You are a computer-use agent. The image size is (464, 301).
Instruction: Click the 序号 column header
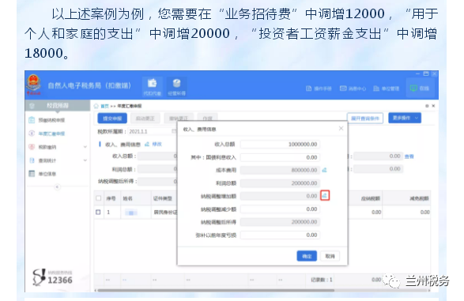111,198
